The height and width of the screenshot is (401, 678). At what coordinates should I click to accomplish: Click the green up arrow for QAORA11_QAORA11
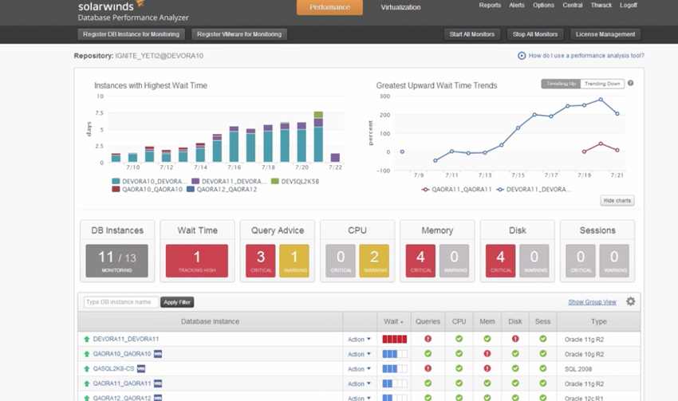coord(86,383)
